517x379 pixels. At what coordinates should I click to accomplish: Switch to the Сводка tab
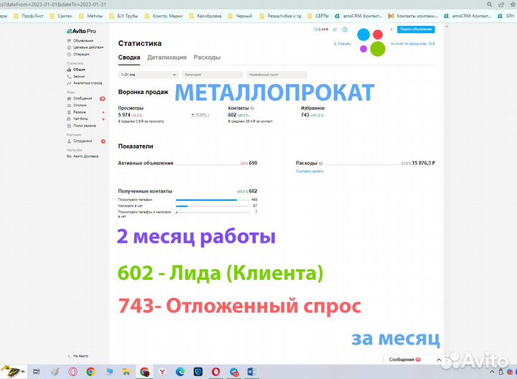point(129,57)
